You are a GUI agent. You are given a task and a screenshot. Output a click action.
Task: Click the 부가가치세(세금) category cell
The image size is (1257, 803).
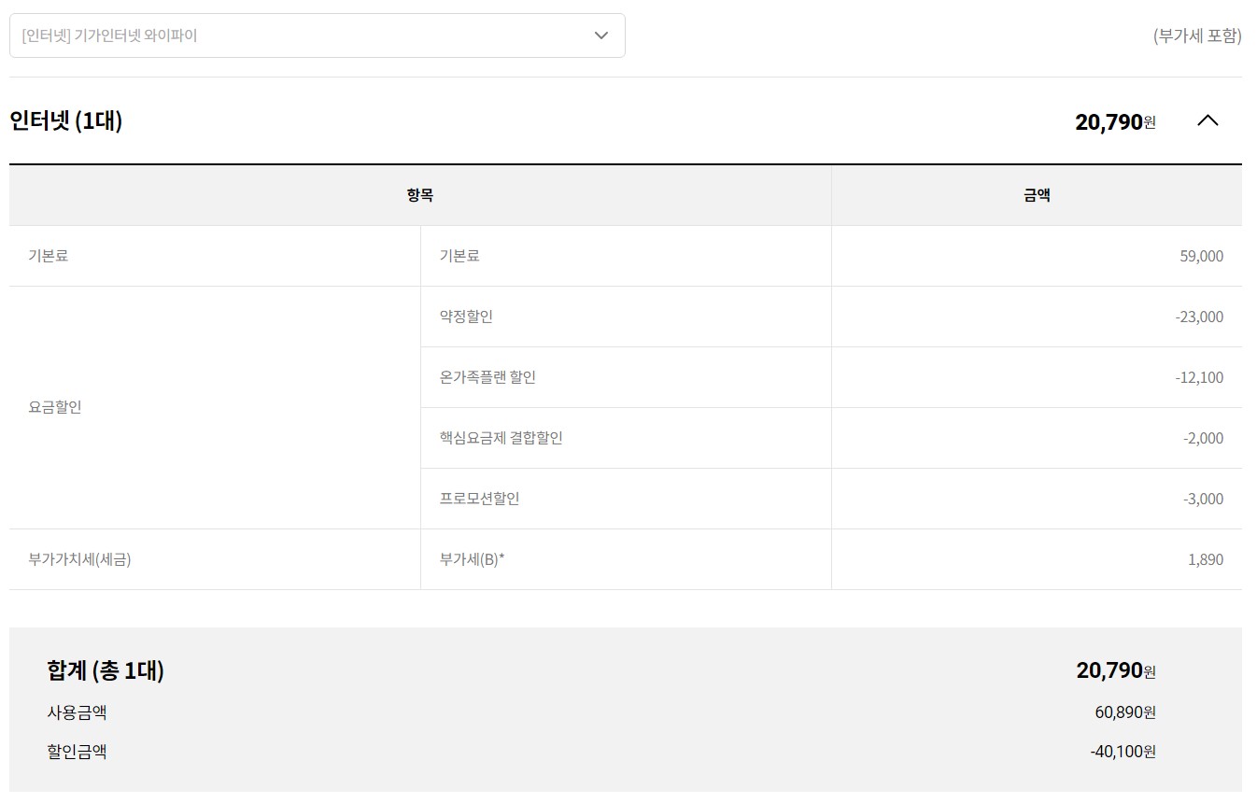[x=79, y=559]
